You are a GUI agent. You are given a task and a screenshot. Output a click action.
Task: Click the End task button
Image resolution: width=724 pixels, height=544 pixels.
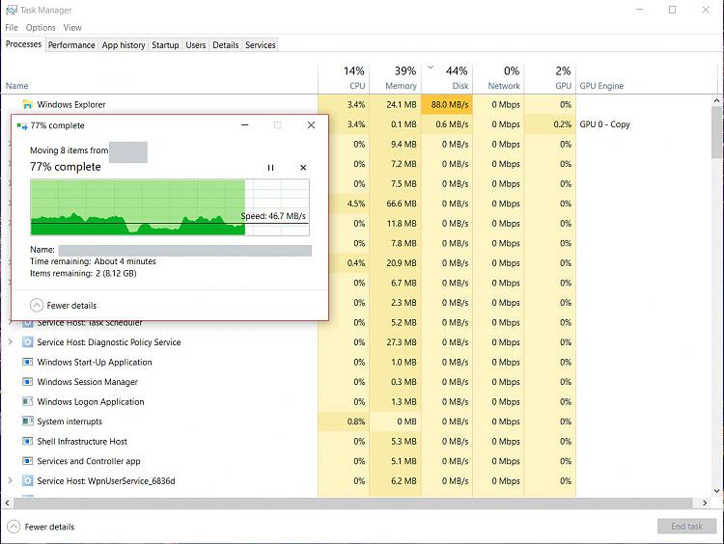(687, 527)
